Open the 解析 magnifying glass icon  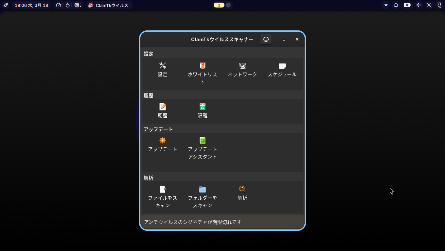click(242, 189)
